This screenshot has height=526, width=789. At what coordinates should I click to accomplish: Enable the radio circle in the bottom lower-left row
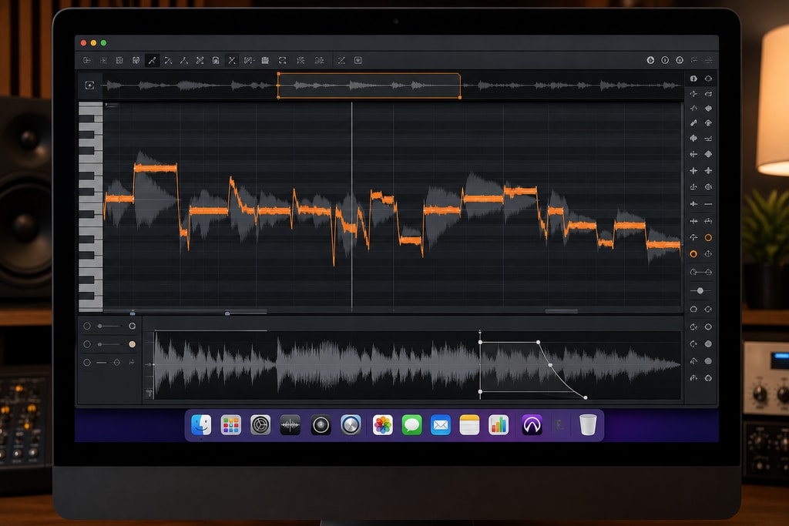[x=87, y=363]
